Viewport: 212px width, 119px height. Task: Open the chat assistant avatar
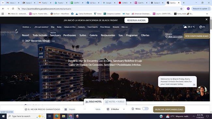(202, 91)
